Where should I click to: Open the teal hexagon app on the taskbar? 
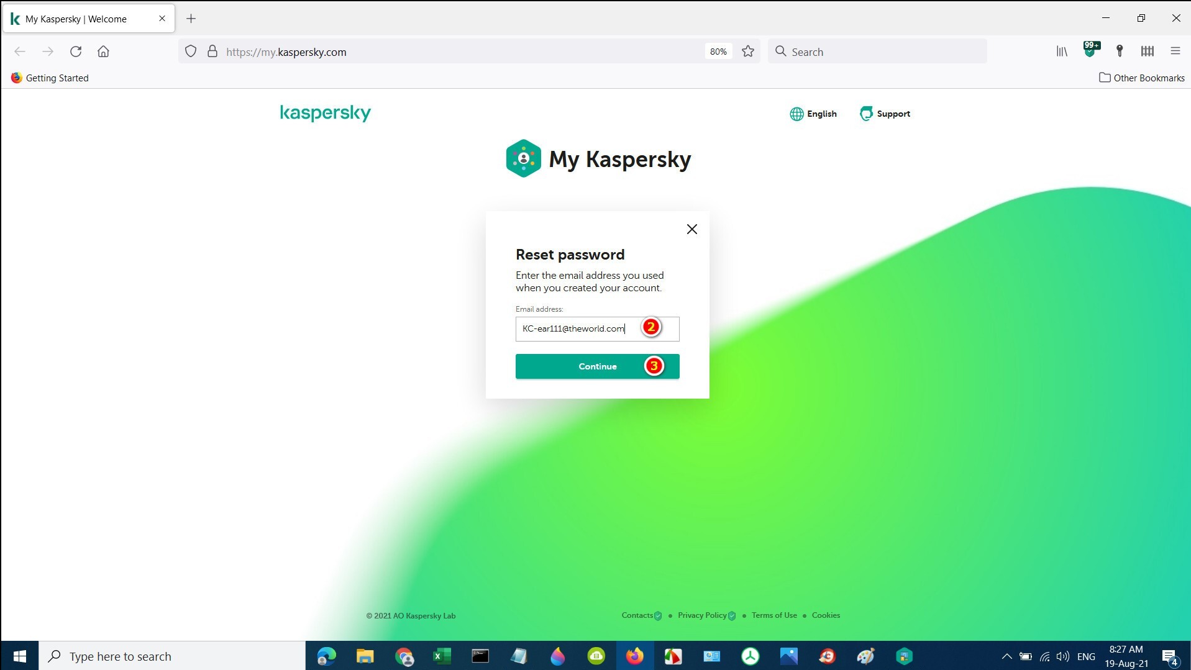pos(904,656)
